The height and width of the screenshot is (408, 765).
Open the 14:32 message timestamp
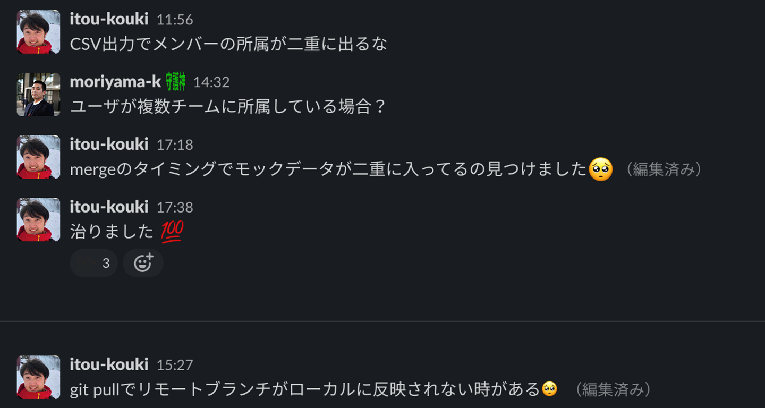point(211,82)
